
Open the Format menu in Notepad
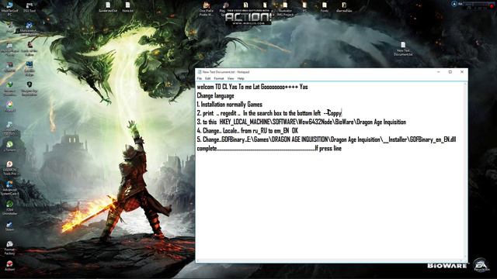pyautogui.click(x=219, y=78)
